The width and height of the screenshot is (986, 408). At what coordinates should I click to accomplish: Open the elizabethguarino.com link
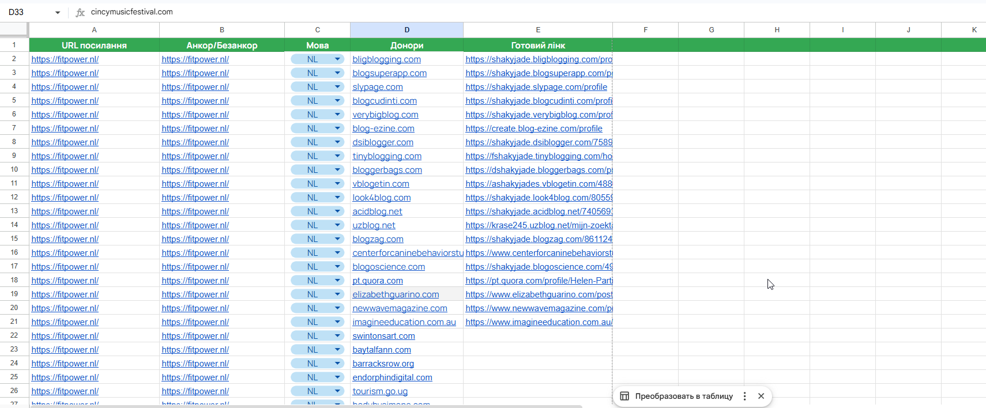tap(396, 294)
